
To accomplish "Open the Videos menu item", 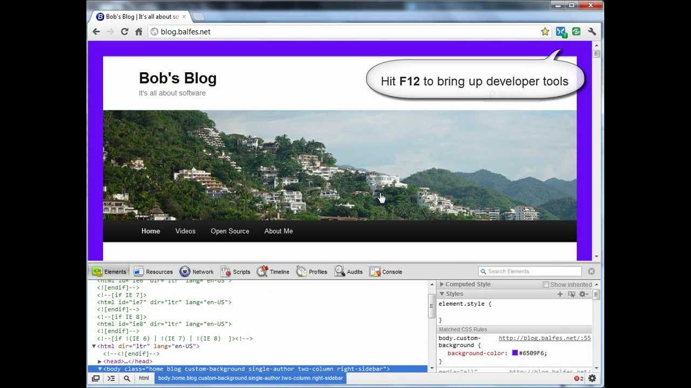I will click(185, 231).
